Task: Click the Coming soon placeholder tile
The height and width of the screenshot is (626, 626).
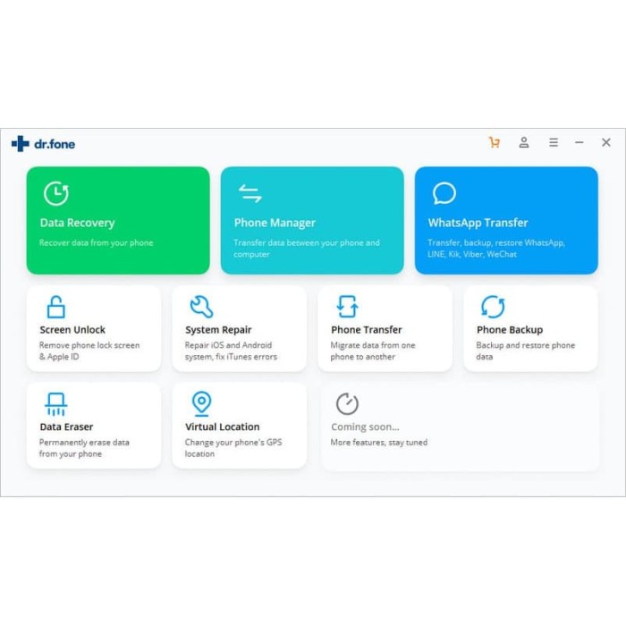Action: (460, 428)
